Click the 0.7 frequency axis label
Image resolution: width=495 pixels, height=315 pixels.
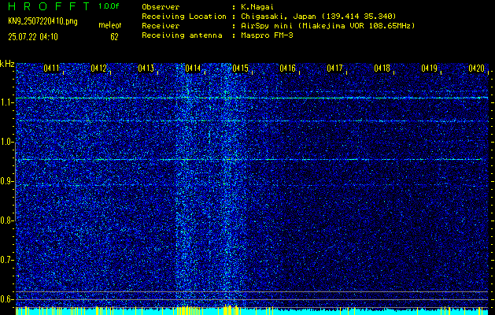click(x=6, y=260)
